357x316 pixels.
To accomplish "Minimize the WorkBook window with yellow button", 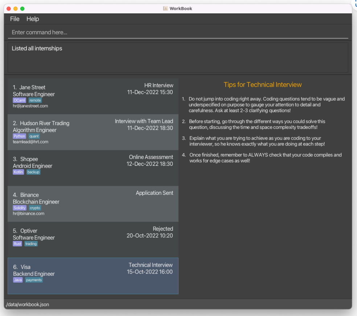I will pyautogui.click(x=16, y=9).
